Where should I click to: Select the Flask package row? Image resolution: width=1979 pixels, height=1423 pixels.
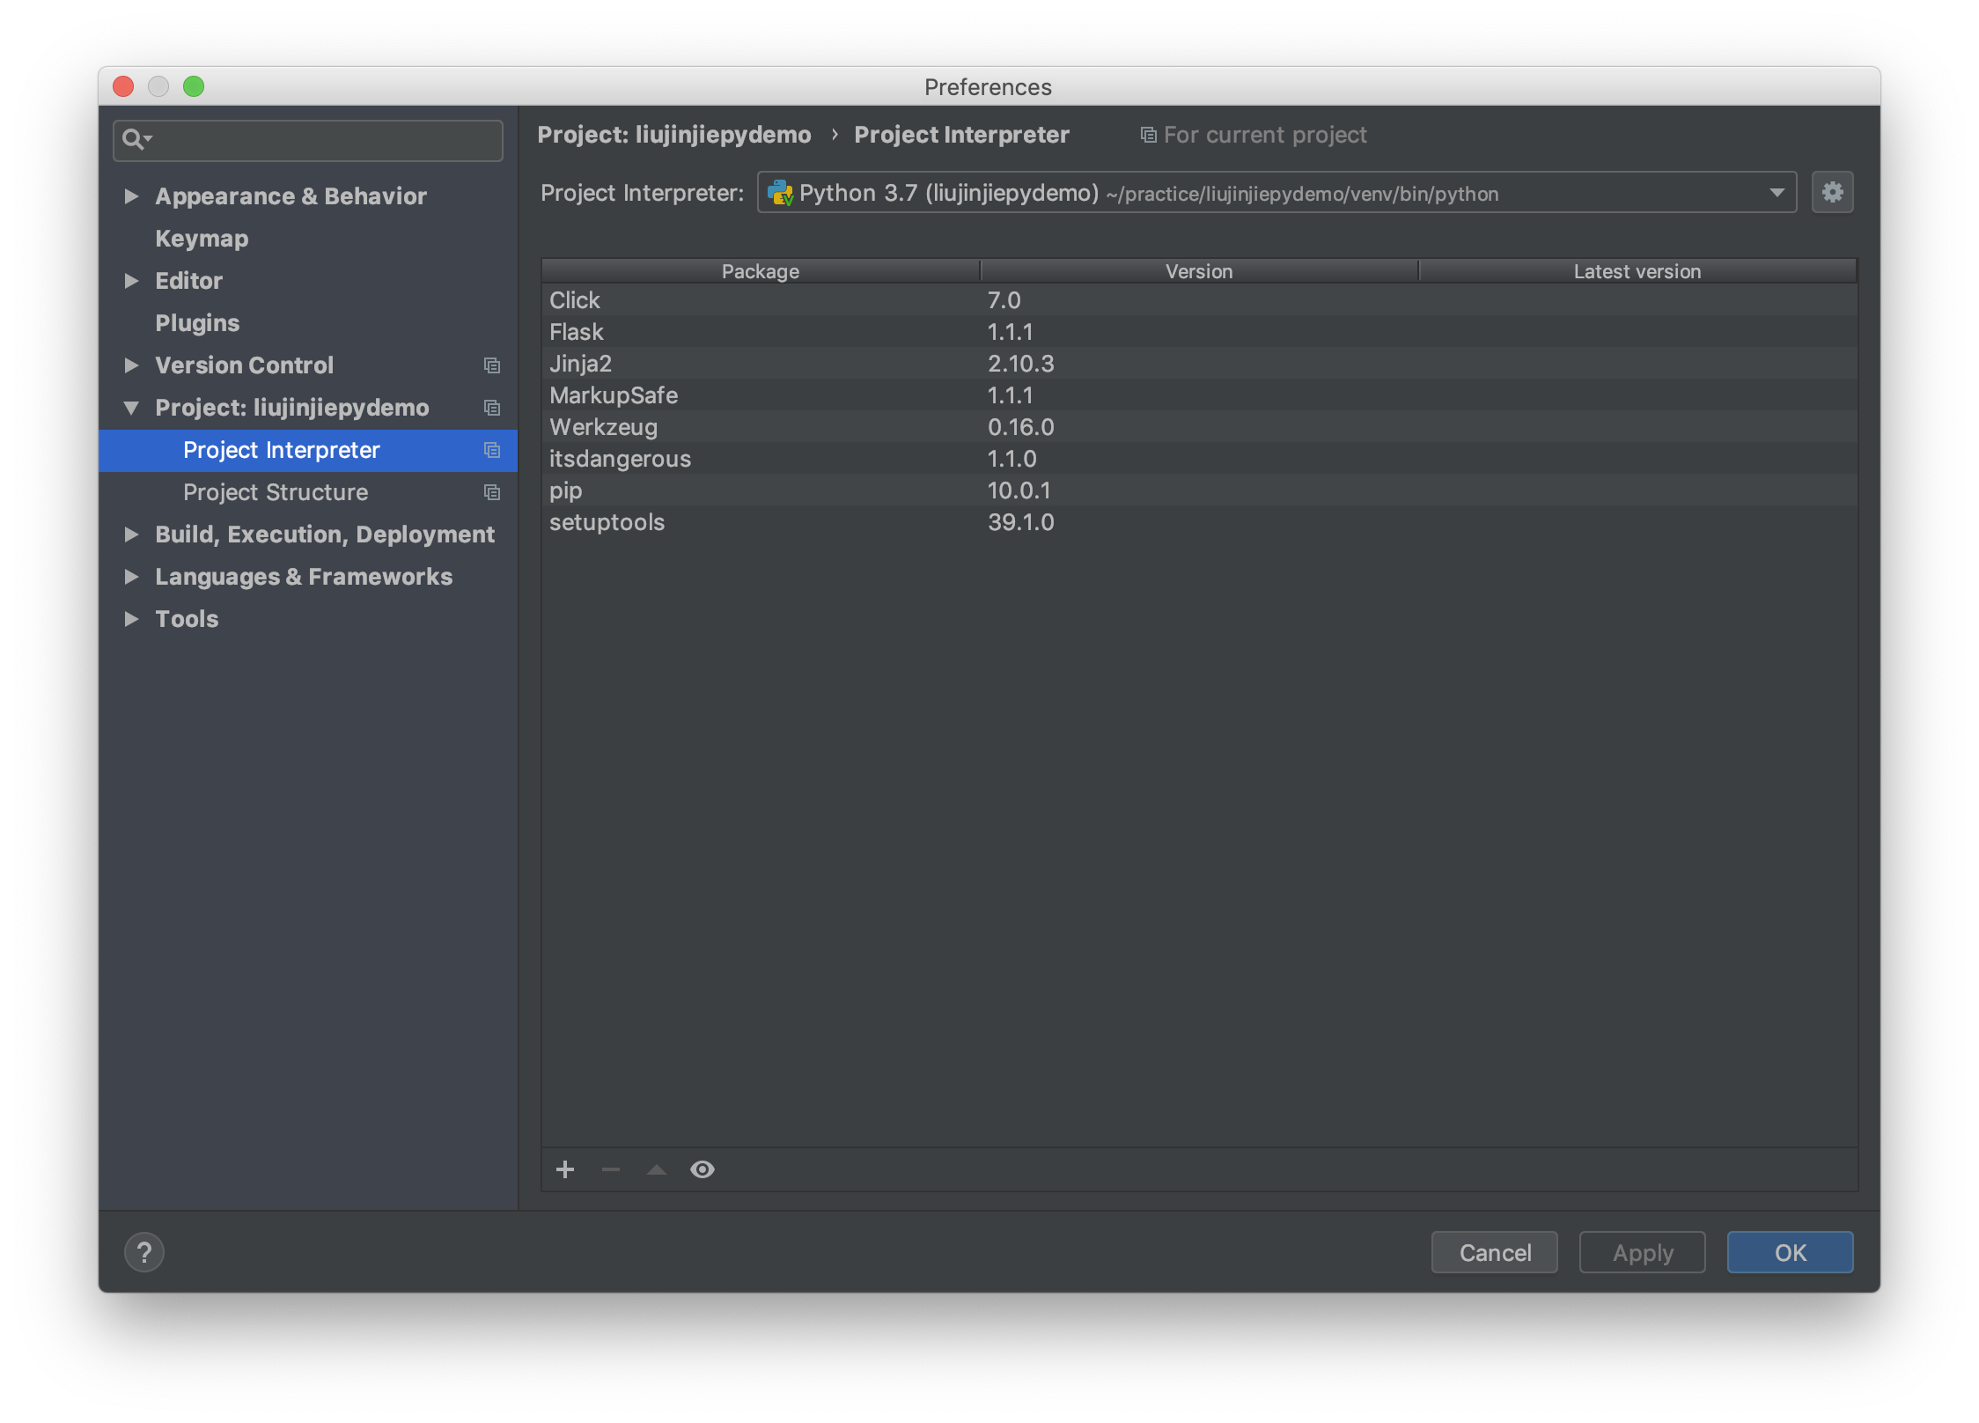click(x=1199, y=332)
